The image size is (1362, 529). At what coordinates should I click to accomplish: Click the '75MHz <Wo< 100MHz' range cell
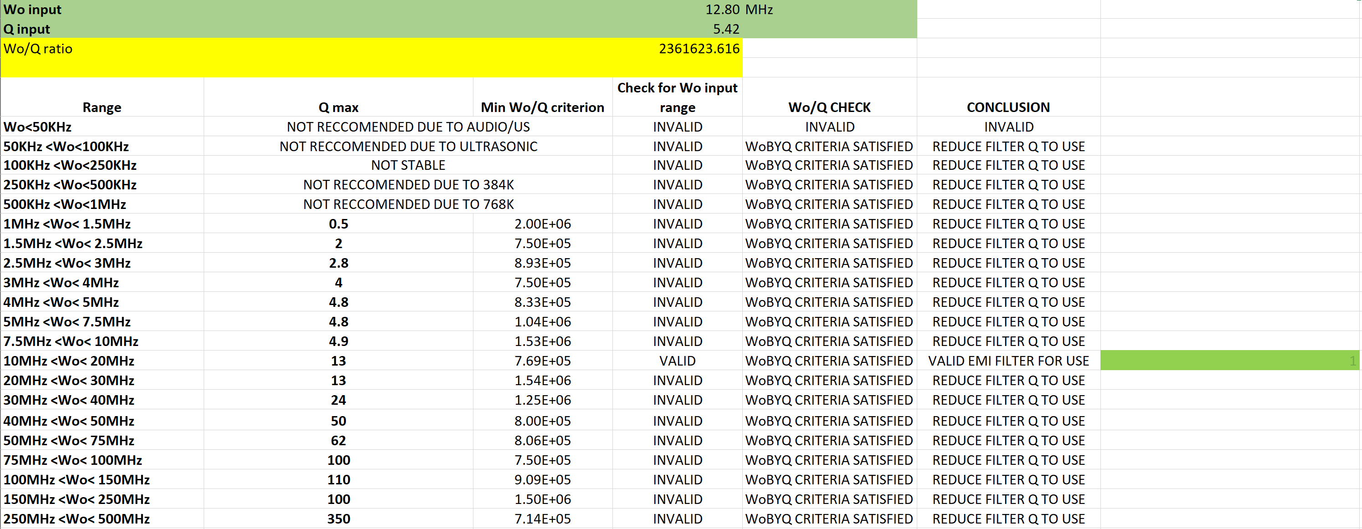tap(102, 460)
